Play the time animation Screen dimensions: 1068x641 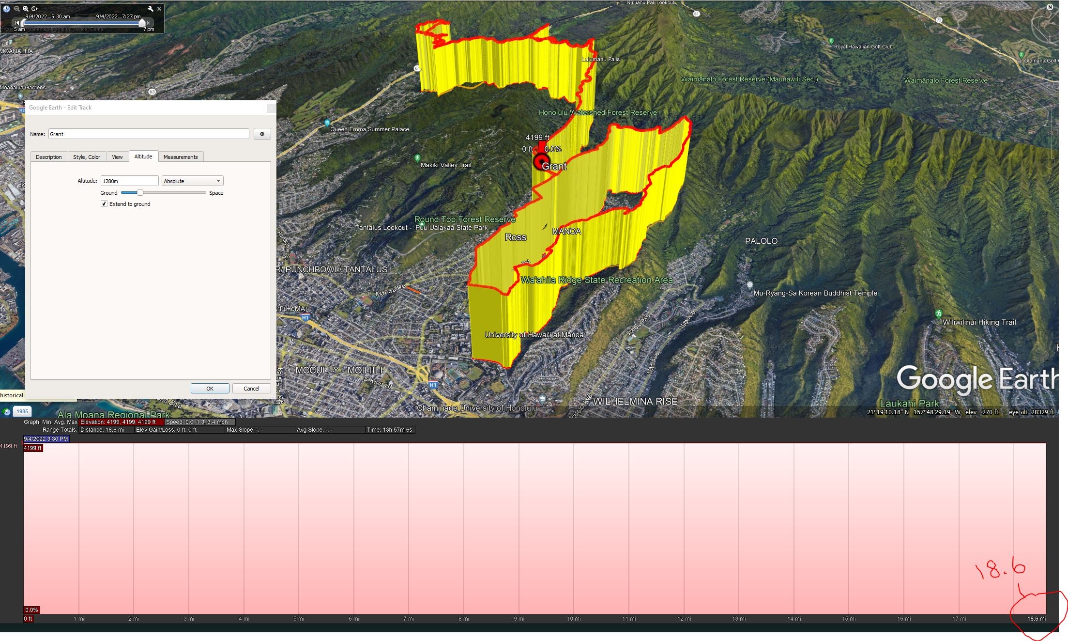coord(34,9)
